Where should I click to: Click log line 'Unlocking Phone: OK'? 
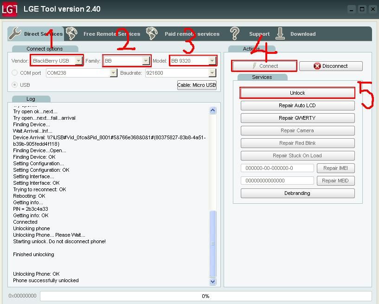(36, 274)
